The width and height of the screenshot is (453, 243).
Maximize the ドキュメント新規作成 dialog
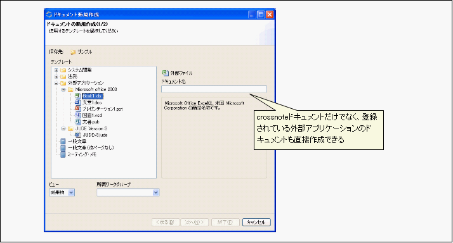(x=261, y=15)
